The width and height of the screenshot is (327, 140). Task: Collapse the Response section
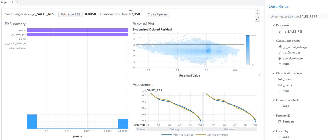[x=274, y=25]
